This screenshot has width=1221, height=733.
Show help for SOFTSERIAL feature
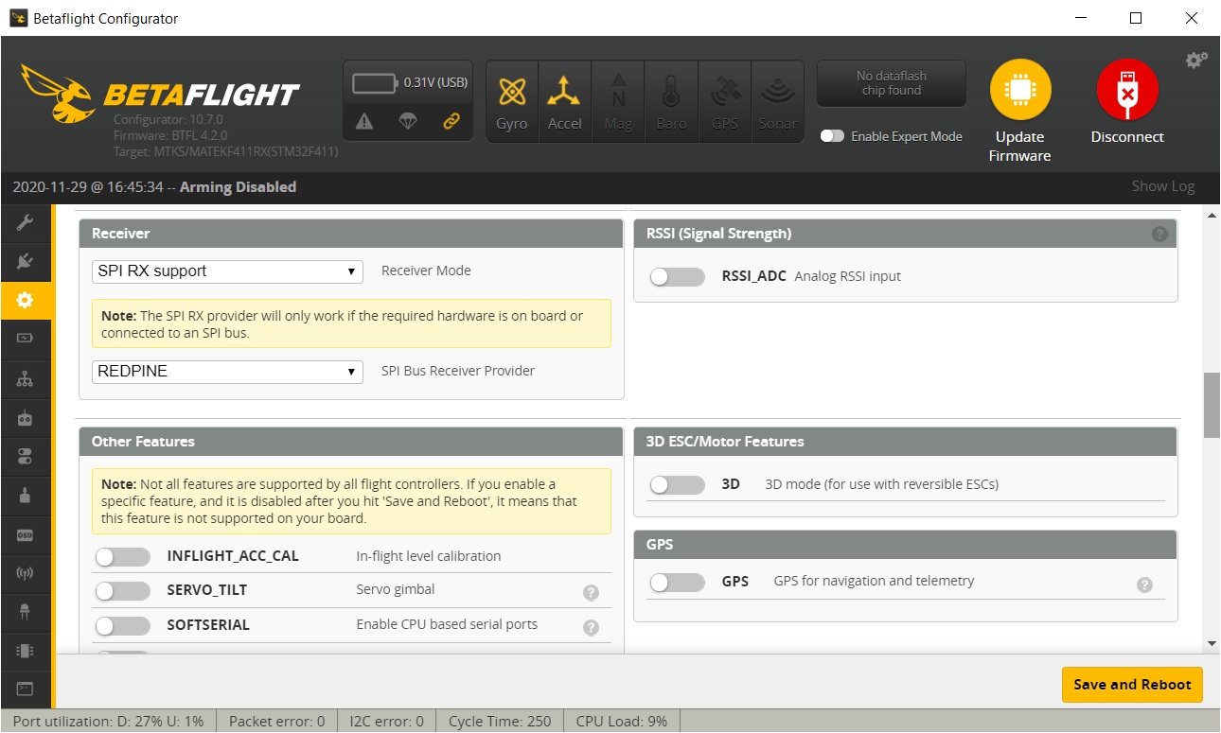[x=591, y=627]
